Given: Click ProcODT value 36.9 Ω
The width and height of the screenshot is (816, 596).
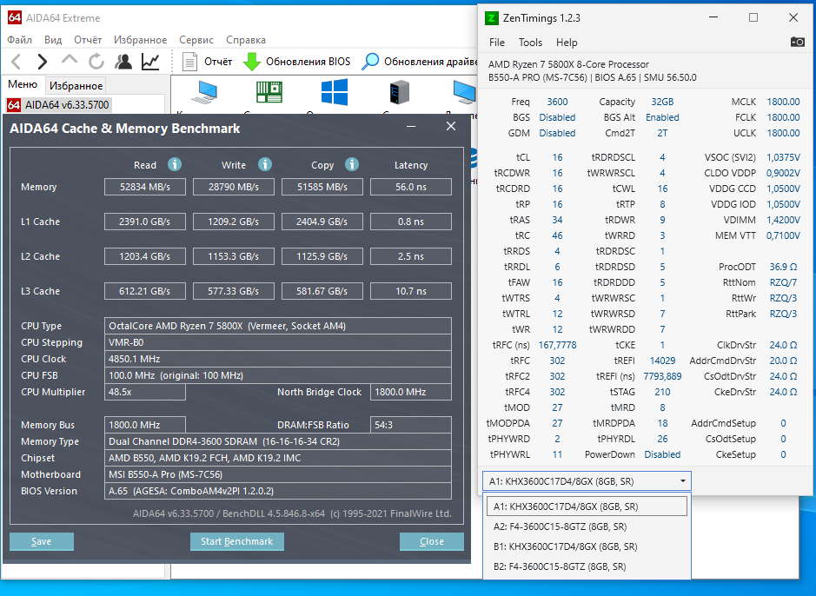Looking at the screenshot, I should pos(783,267).
